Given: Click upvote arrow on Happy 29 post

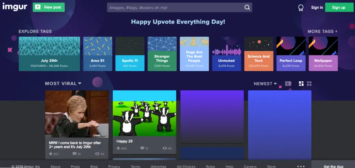Looking at the screenshot, I should pyautogui.click(x=118, y=148).
